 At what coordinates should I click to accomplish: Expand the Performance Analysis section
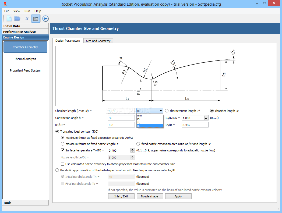tap(25, 32)
